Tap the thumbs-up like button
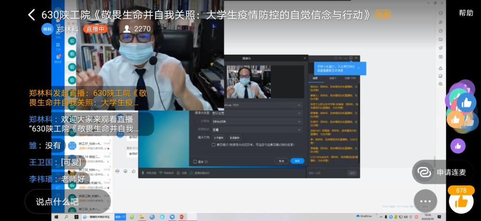 461,202
